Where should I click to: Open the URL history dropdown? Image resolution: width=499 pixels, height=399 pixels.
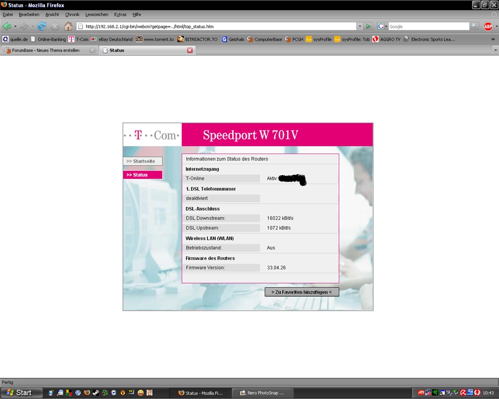[x=360, y=26]
